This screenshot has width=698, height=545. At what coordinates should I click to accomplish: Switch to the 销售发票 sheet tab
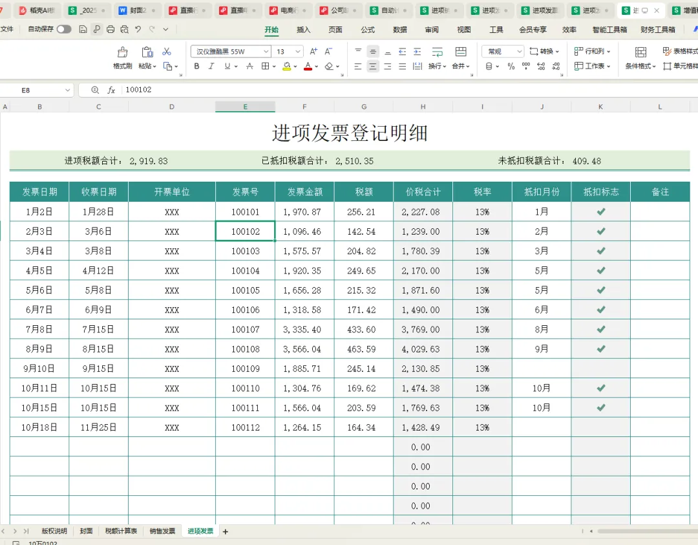pos(162,531)
